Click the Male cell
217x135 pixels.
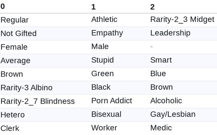(x=100, y=47)
